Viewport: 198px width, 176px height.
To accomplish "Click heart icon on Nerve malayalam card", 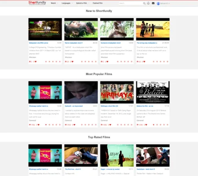I will pyautogui.click(x=73, y=62).
